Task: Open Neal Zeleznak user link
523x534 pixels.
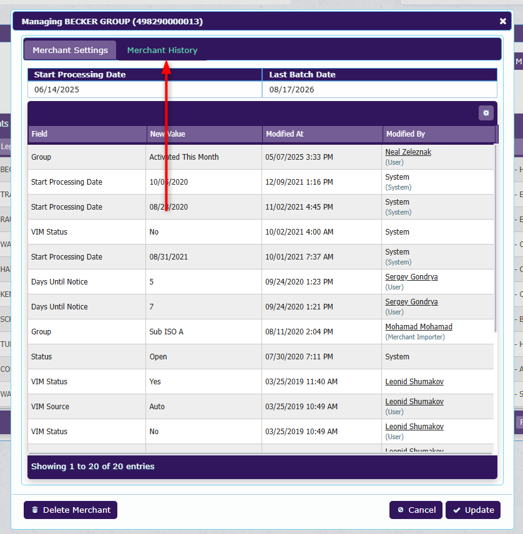Action: [408, 152]
